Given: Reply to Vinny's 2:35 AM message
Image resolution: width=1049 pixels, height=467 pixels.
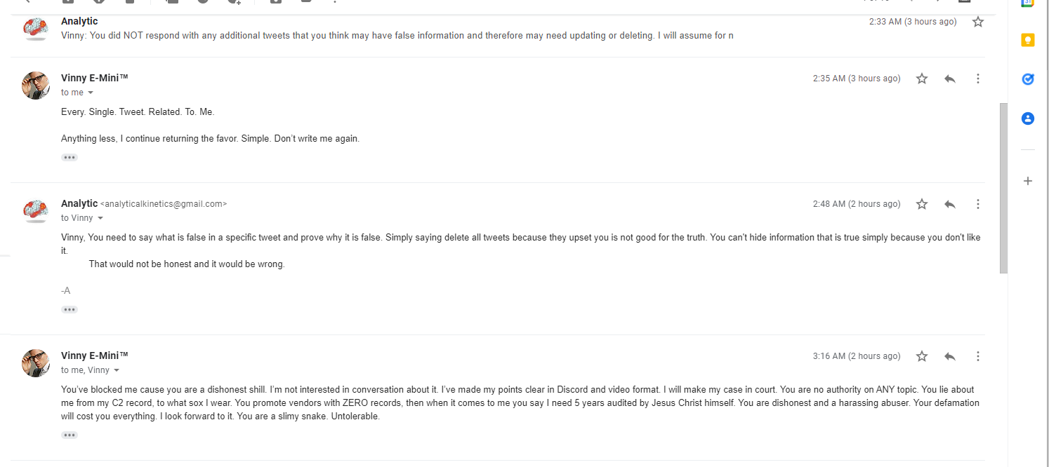Looking at the screenshot, I should click(x=950, y=79).
